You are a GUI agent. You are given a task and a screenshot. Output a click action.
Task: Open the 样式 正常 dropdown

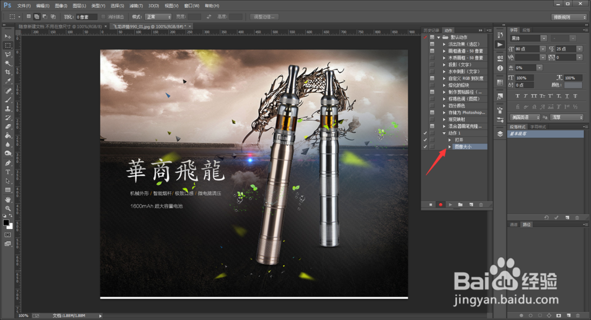(x=158, y=17)
